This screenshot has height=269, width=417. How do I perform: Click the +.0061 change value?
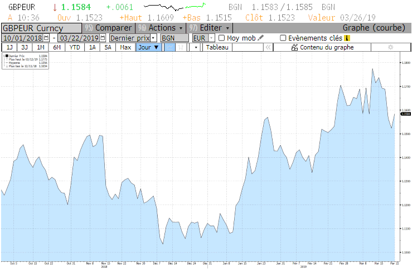[x=120, y=7]
